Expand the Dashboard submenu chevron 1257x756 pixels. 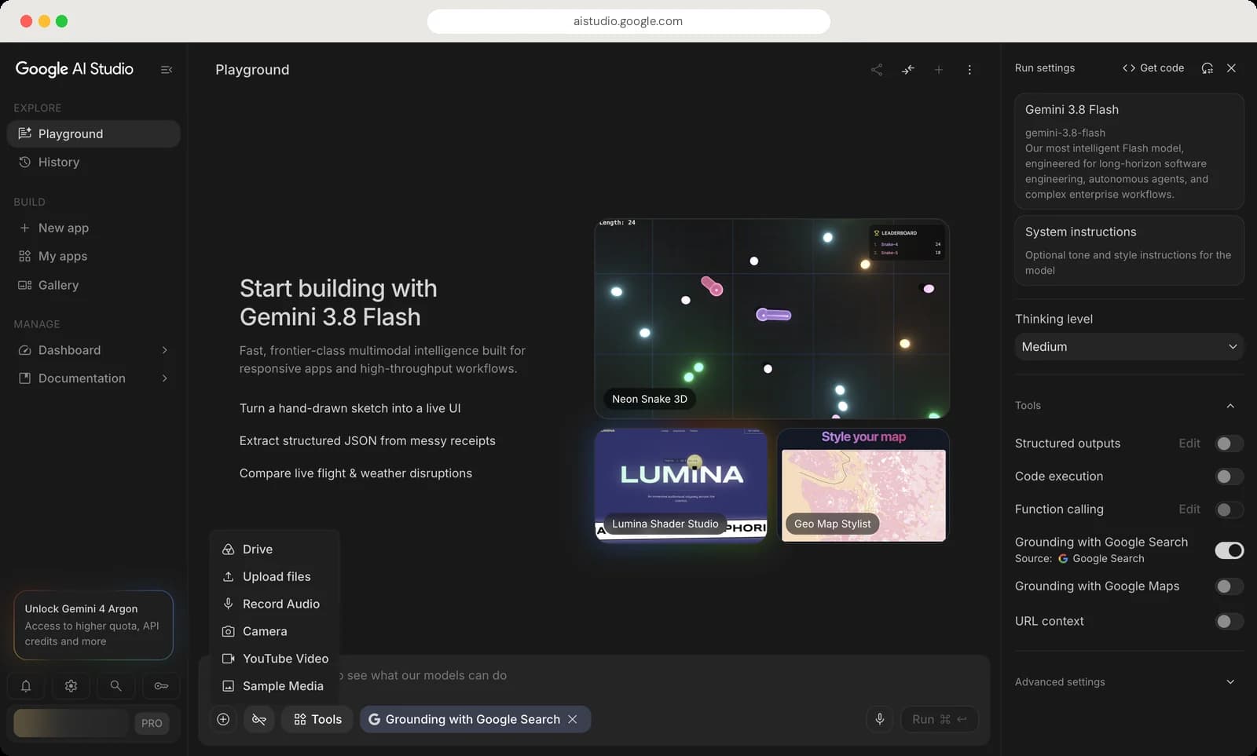(x=165, y=350)
